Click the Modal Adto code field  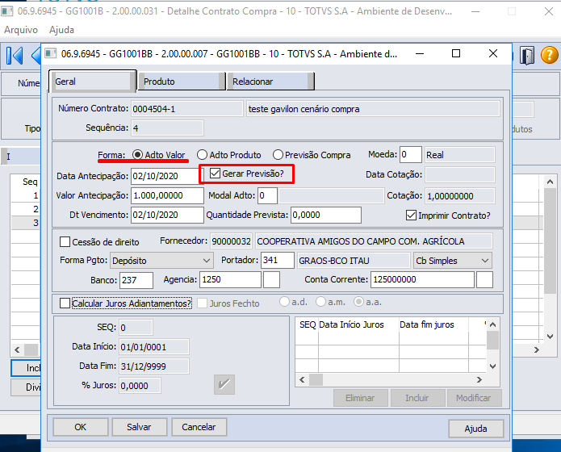pyautogui.click(x=267, y=195)
